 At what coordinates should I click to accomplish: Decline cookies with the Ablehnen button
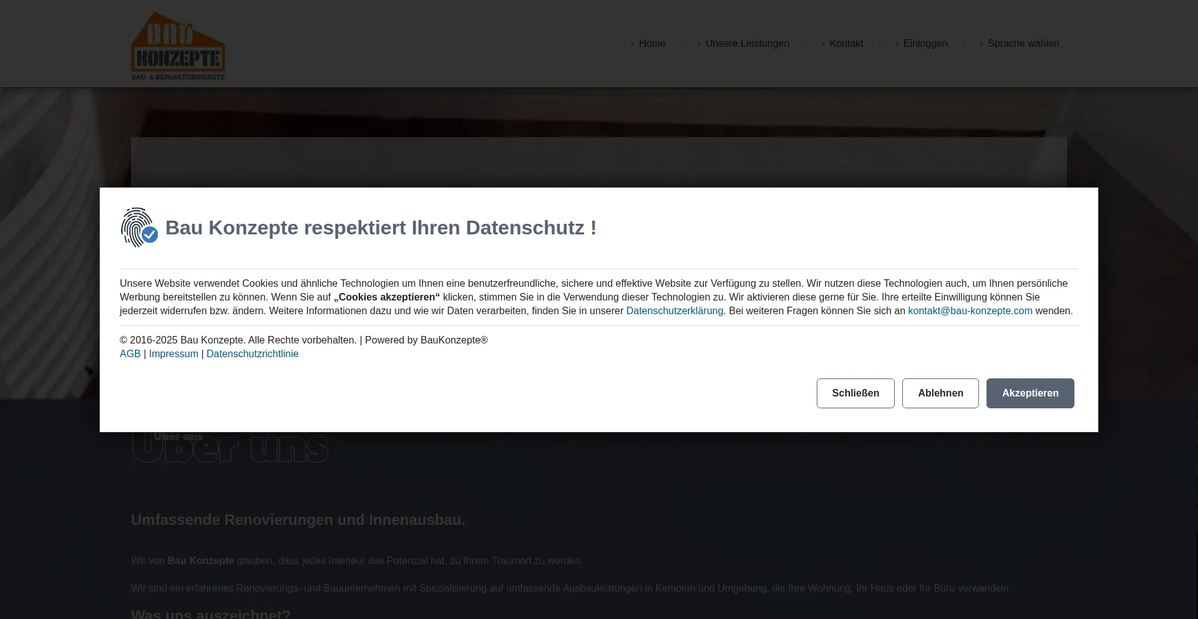pyautogui.click(x=940, y=393)
